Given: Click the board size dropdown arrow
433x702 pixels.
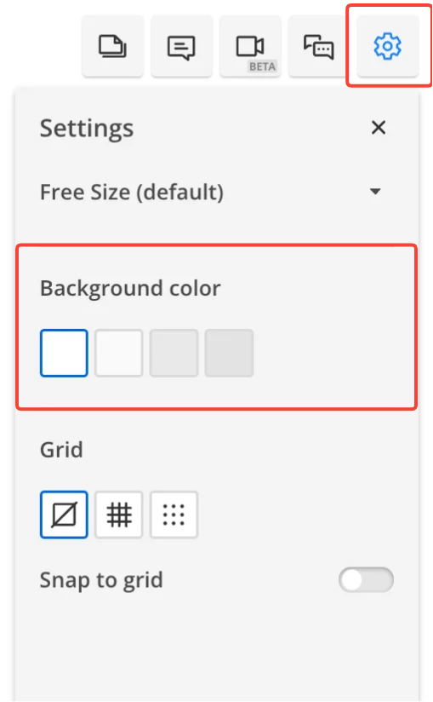Looking at the screenshot, I should point(375,192).
